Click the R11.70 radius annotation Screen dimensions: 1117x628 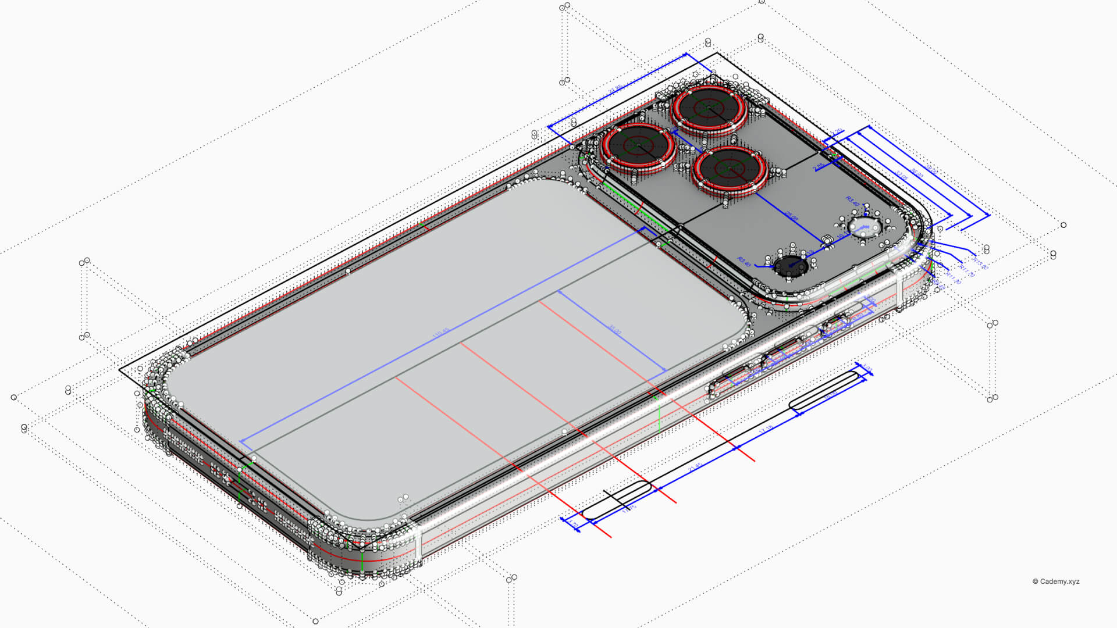click(966, 270)
